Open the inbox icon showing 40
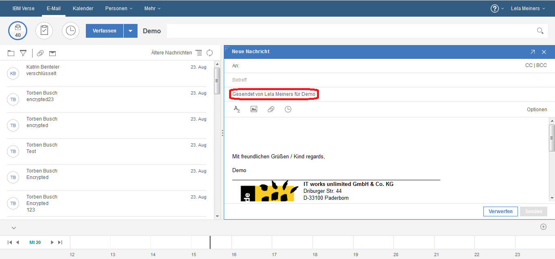The height and width of the screenshot is (259, 555). [18, 31]
